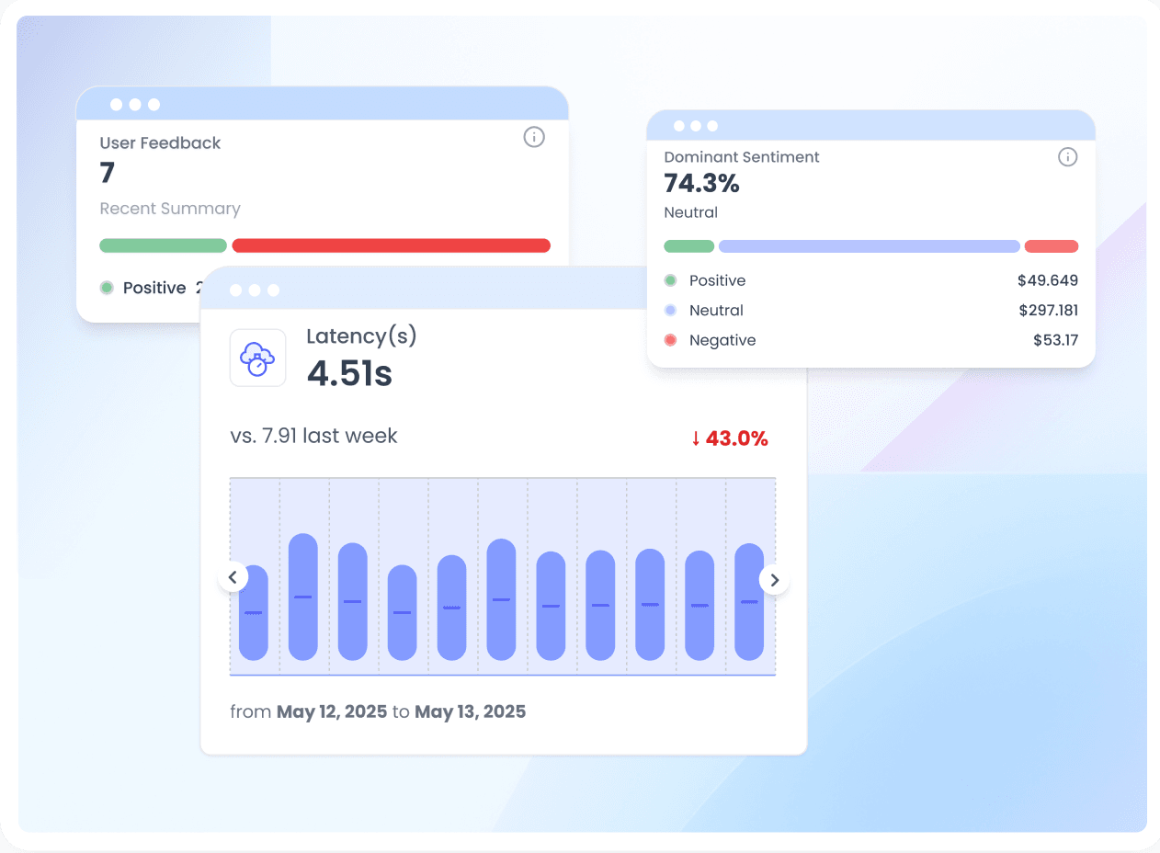The width and height of the screenshot is (1160, 853).
Task: Click the Neutral label under 74.3%
Action: pyautogui.click(x=690, y=212)
